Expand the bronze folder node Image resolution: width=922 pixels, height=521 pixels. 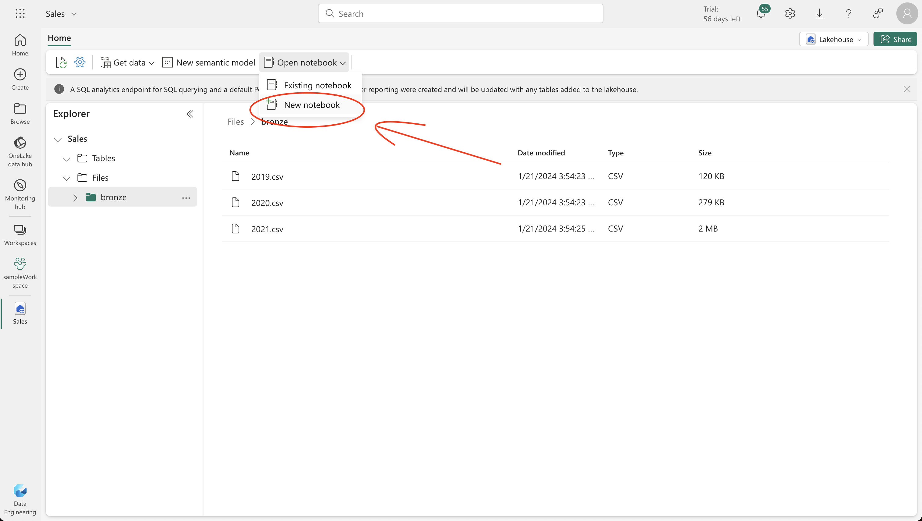pyautogui.click(x=75, y=197)
